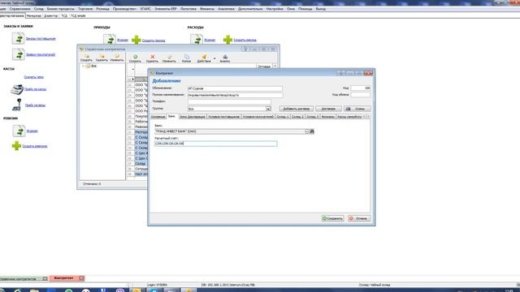
Task: Switch to the Основные tab in dialog
Action: click(158, 117)
